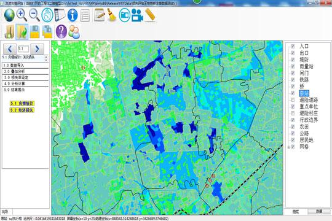Screen dimensions: 332x221
Task: Open the 3.0 损失率设定 step
Action: (x=25, y=77)
